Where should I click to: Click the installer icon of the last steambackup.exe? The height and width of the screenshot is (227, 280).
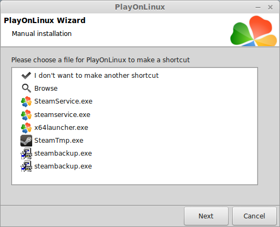pos(26,166)
